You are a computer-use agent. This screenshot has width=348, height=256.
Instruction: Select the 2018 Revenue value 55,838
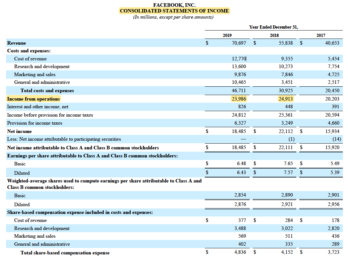pyautogui.click(x=286, y=43)
